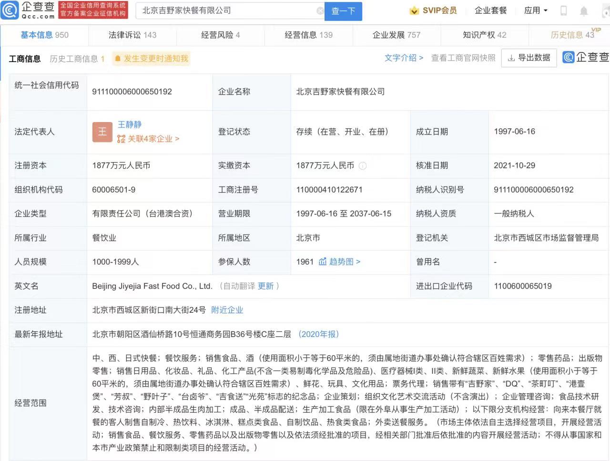The width and height of the screenshot is (610, 461).
Task: Click the organization code 60006501-9
Action: tap(114, 190)
